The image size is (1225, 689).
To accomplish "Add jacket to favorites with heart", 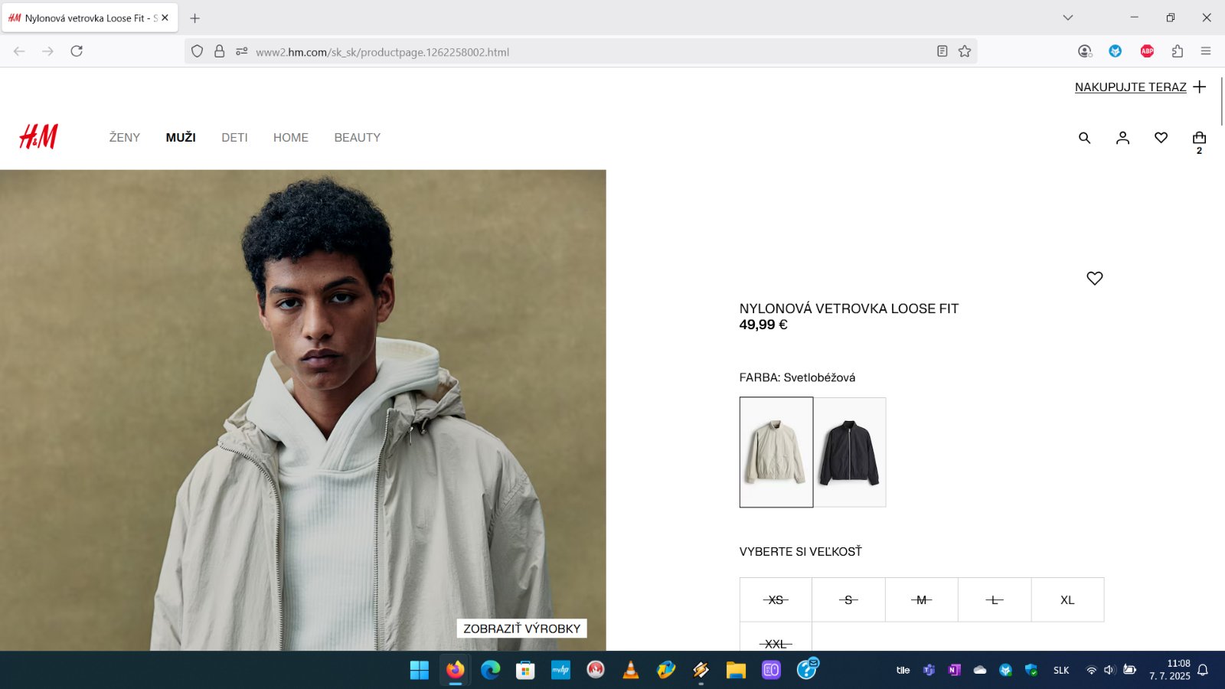I will (x=1094, y=279).
